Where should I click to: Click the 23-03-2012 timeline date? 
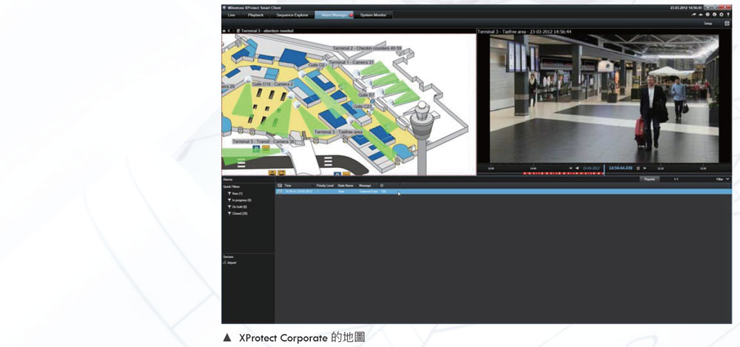(591, 168)
